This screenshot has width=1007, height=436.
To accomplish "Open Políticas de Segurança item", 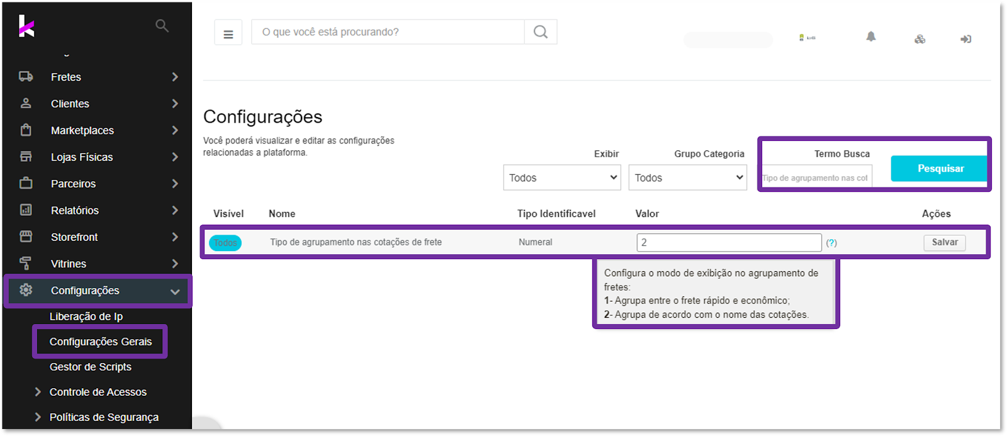I will [104, 417].
